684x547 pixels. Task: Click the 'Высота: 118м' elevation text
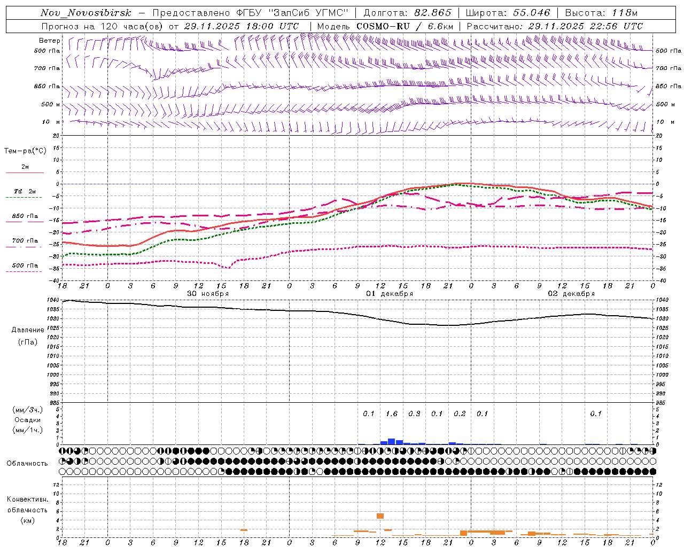(x=601, y=13)
